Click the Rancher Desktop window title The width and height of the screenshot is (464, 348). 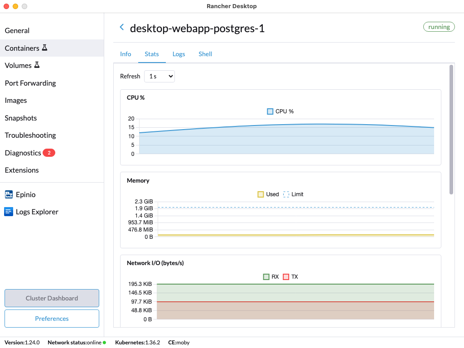(x=232, y=6)
